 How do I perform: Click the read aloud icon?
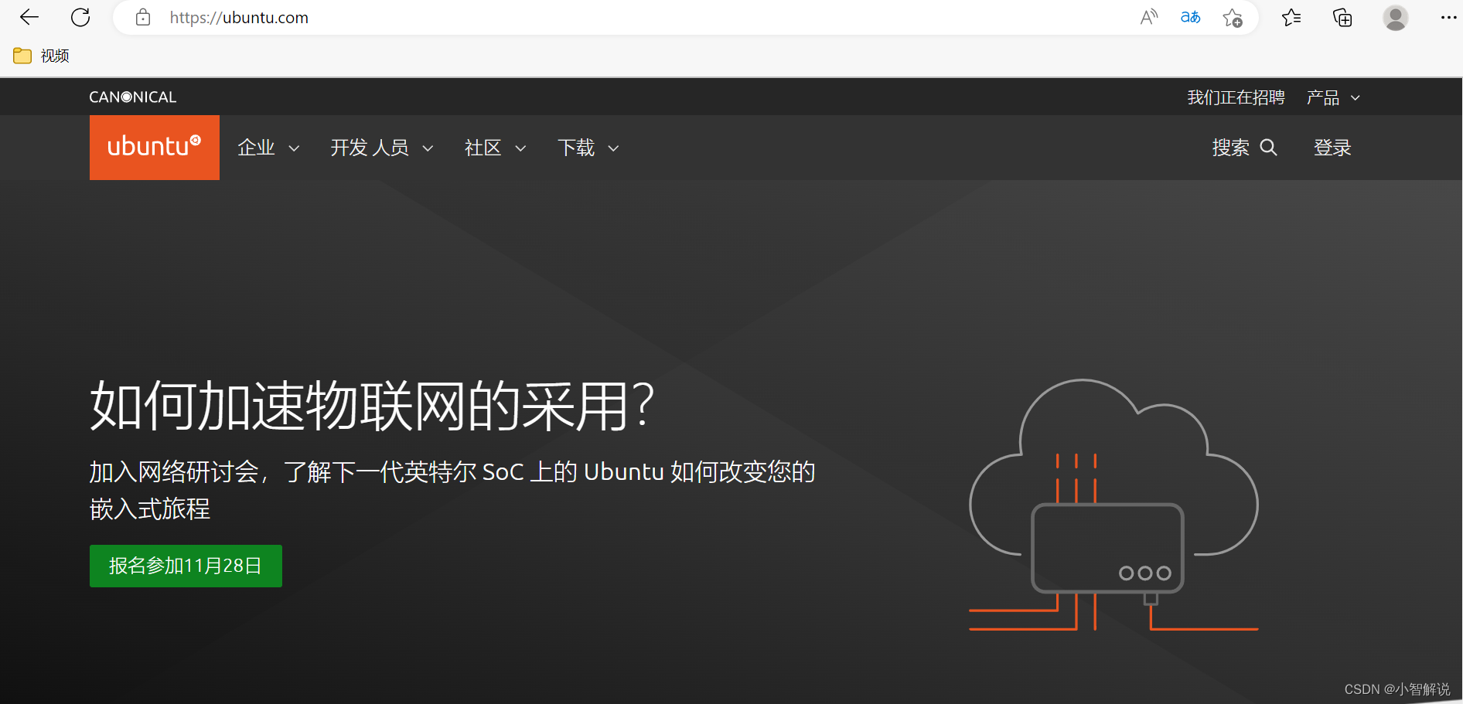(1148, 17)
